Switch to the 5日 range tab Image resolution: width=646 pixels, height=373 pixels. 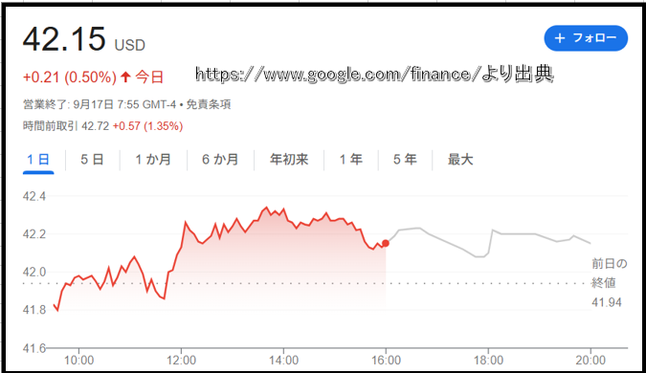point(92,160)
